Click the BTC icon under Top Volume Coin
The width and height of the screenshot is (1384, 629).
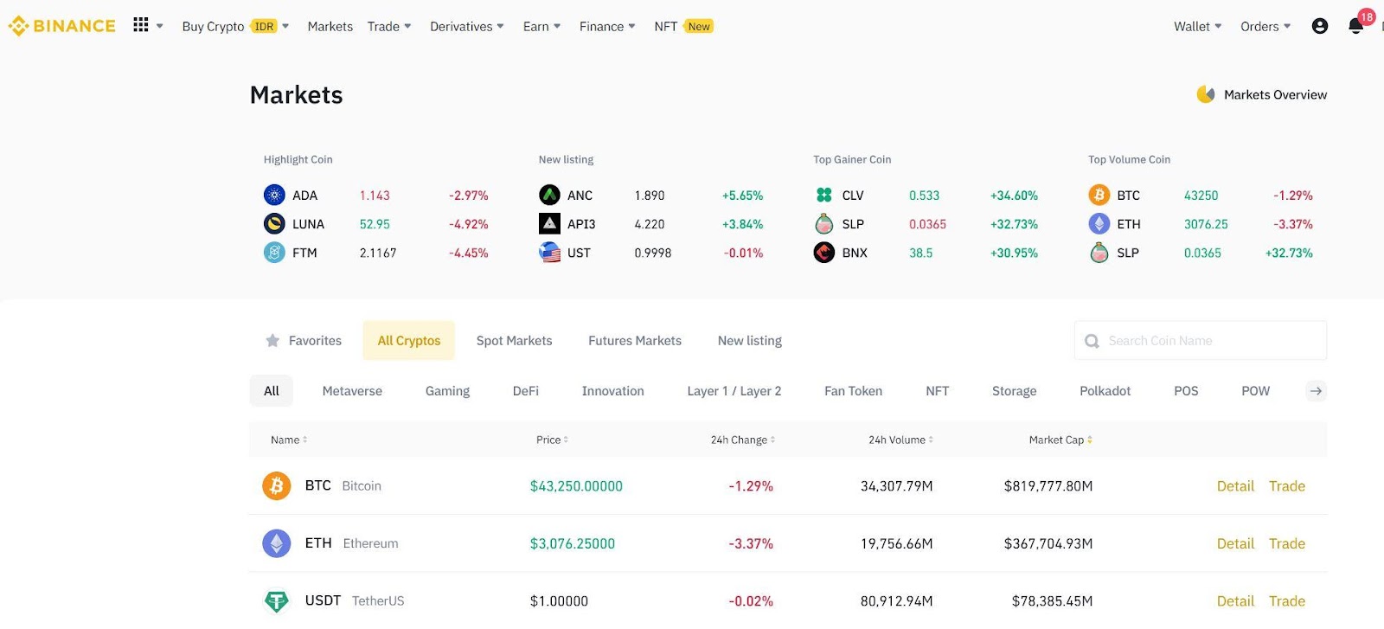tap(1099, 196)
